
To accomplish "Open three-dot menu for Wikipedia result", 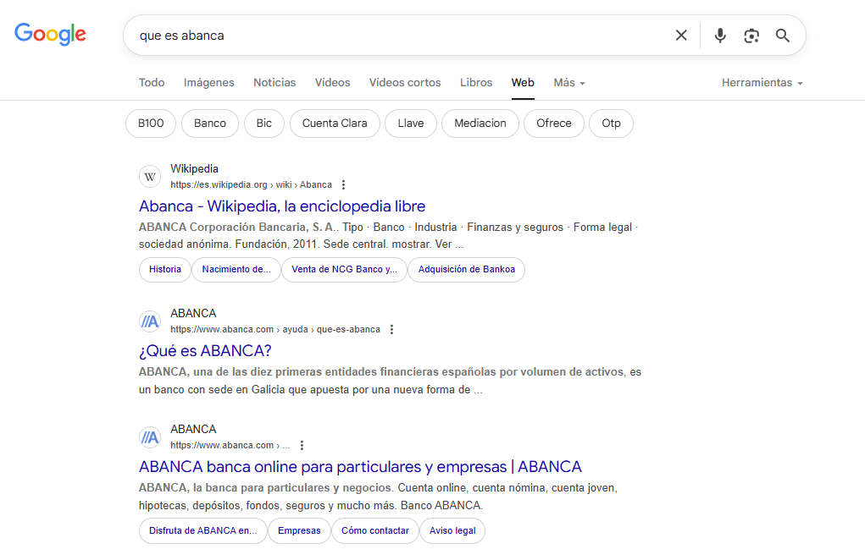I will coord(343,185).
